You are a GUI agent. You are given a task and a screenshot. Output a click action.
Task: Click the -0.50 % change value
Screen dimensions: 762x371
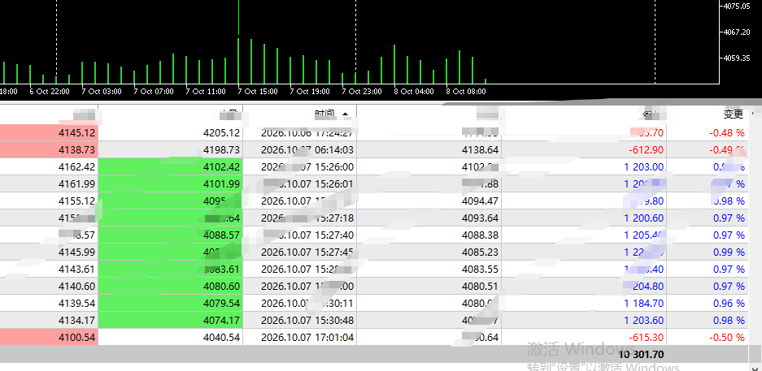[727, 337]
